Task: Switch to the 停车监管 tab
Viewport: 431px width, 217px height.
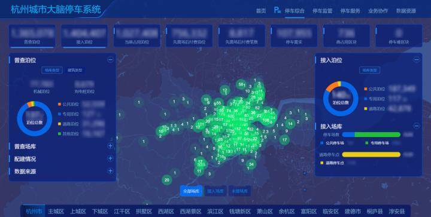Action: 322,11
